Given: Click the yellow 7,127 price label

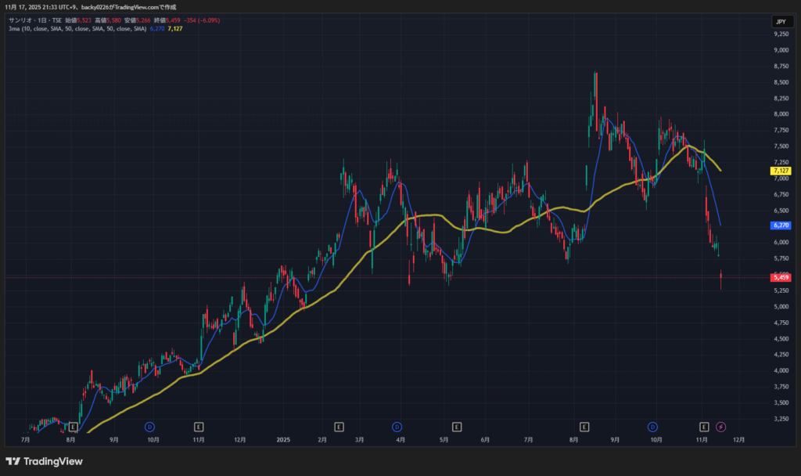Looking at the screenshot, I should (780, 170).
